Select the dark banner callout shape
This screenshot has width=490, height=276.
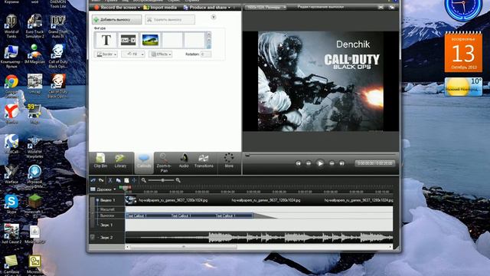(x=128, y=40)
